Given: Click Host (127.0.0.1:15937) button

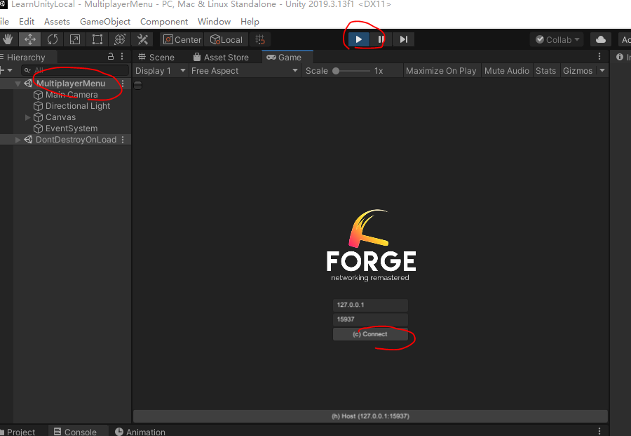Looking at the screenshot, I should tap(370, 416).
